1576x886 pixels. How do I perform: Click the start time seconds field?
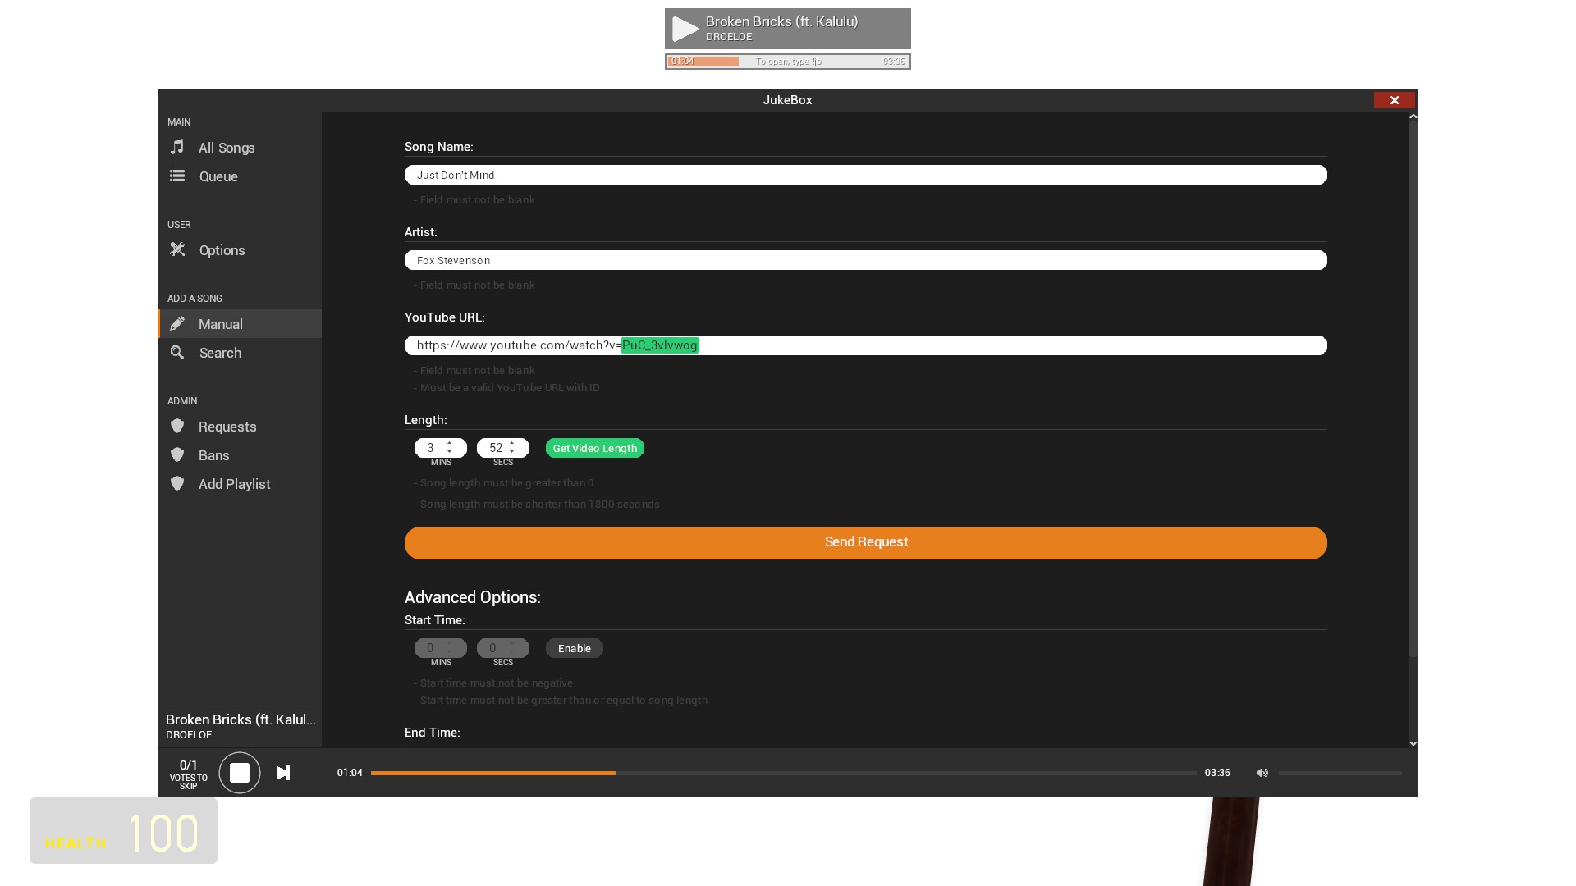(503, 648)
